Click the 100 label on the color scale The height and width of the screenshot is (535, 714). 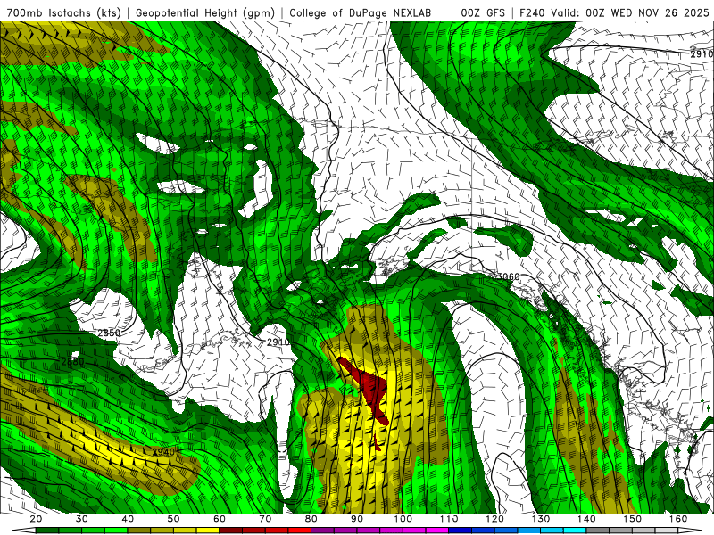(x=403, y=519)
